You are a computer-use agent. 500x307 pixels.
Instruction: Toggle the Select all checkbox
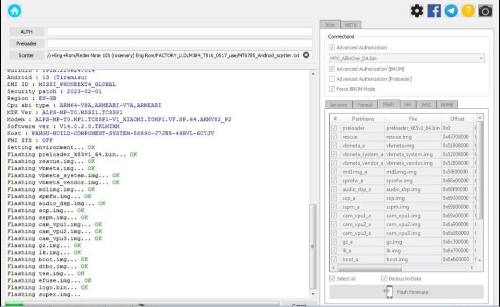(332, 279)
